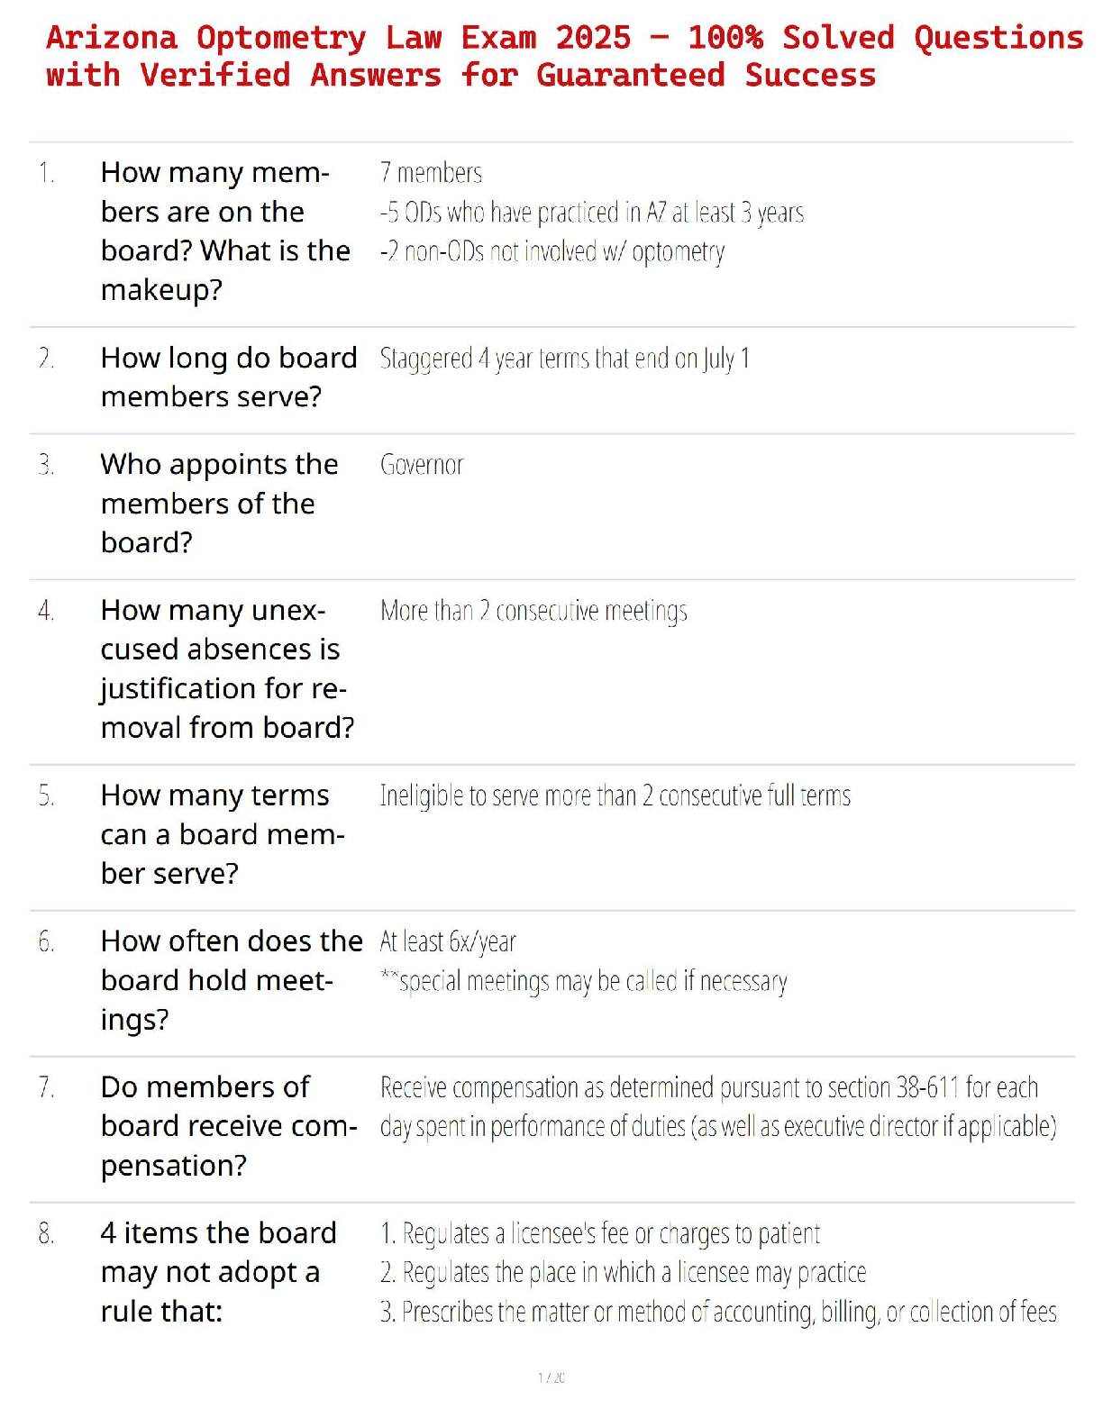Click 'Regulates a licensee's fee' list item

600,1233
